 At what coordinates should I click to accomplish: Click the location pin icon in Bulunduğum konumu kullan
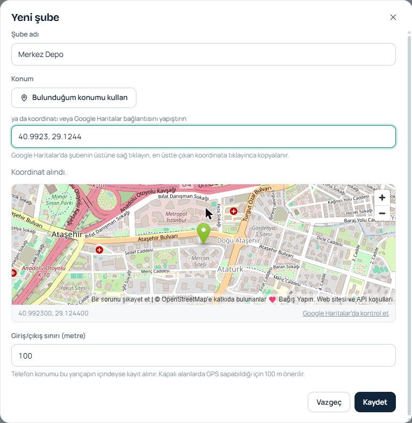(x=24, y=98)
